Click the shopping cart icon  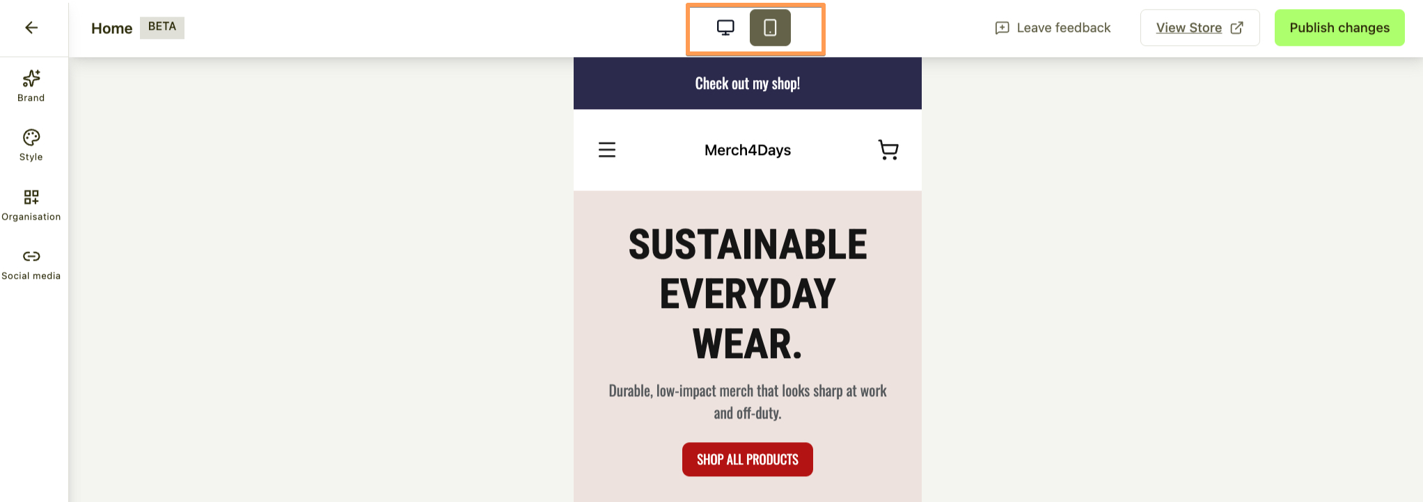(x=888, y=150)
